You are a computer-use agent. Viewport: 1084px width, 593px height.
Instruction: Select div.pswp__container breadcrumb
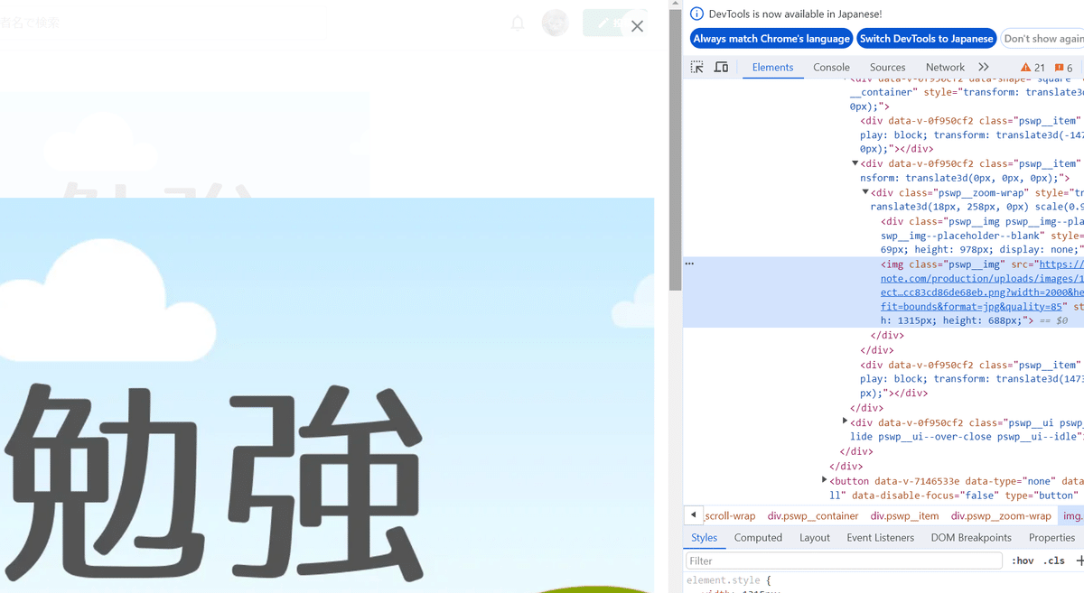813,515
